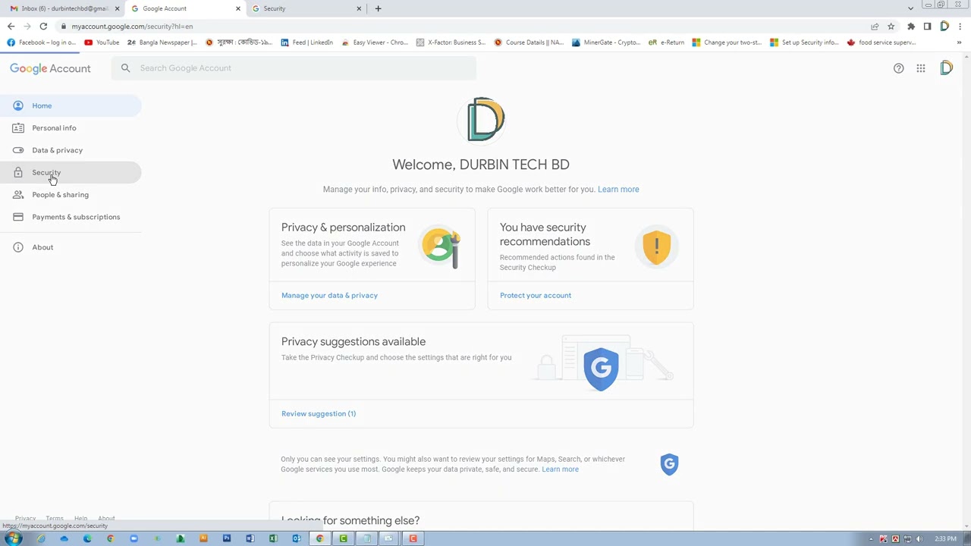Click the Google Account logo
This screenshot has height=546, width=971.
pyautogui.click(x=50, y=68)
